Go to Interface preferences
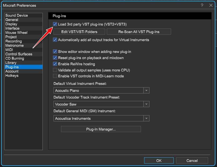 23,28
